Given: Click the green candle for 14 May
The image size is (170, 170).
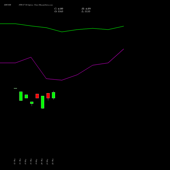Looking at the screenshot, I should pos(21,96).
